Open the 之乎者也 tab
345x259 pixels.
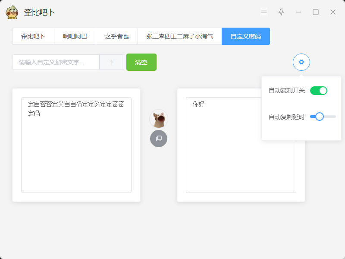[x=117, y=36]
